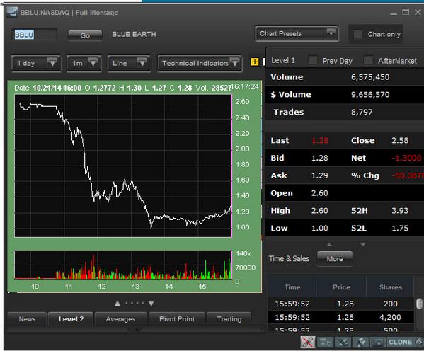Click the Last price 1.28 in red
Screen dimensions: 424x351
320,140
